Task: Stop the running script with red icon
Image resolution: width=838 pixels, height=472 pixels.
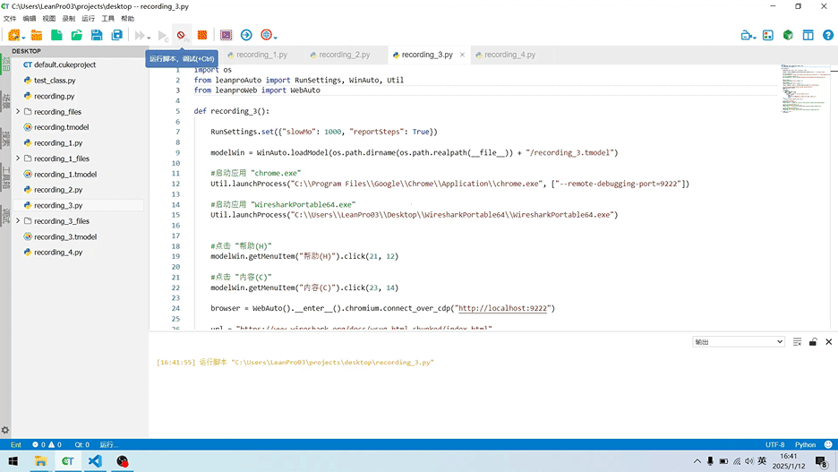Action: click(181, 35)
